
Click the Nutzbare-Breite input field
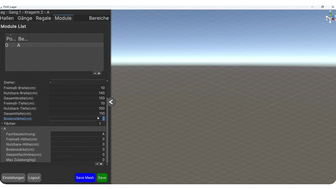77,93
